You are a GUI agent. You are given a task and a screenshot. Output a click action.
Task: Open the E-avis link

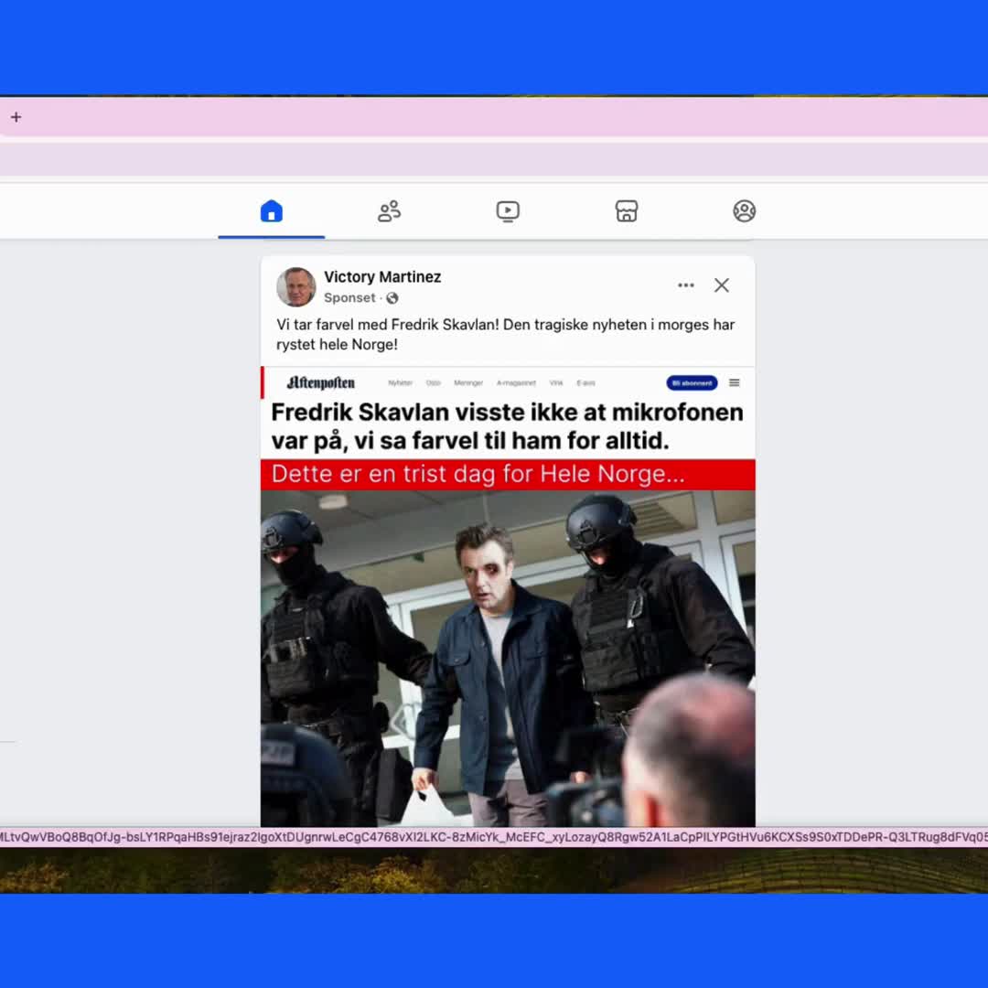coord(585,382)
